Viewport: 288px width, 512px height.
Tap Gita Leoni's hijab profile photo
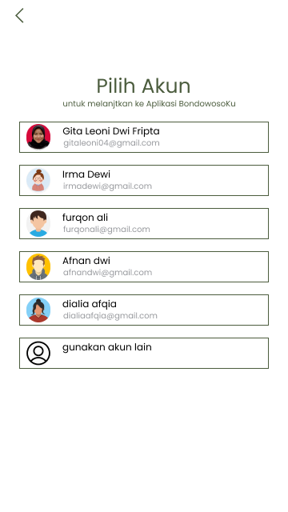(x=38, y=137)
